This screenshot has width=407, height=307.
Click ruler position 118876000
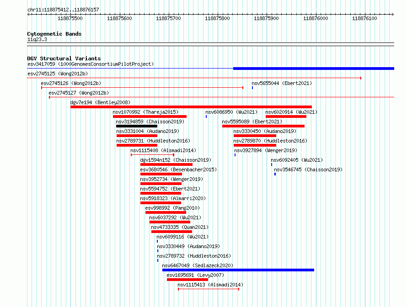[x=316, y=18]
